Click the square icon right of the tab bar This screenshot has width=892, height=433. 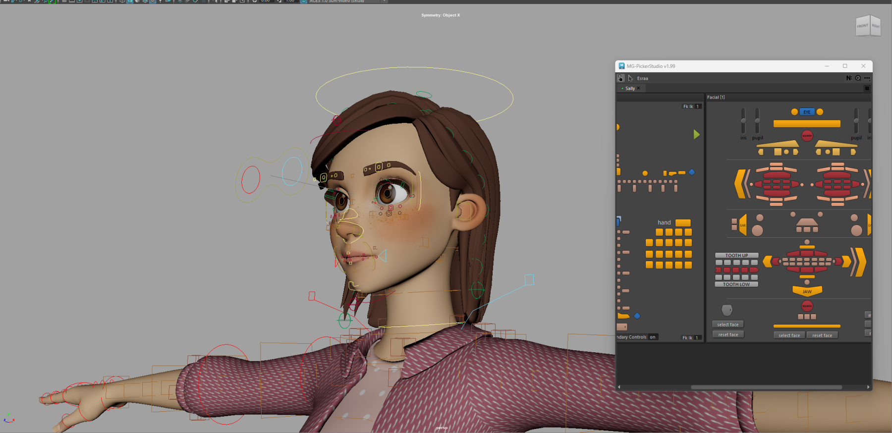click(867, 88)
